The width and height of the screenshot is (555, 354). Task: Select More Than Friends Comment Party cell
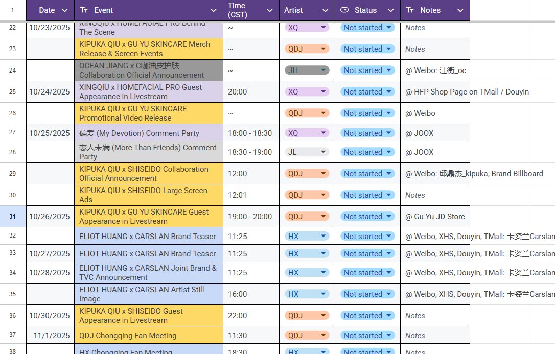click(149, 152)
